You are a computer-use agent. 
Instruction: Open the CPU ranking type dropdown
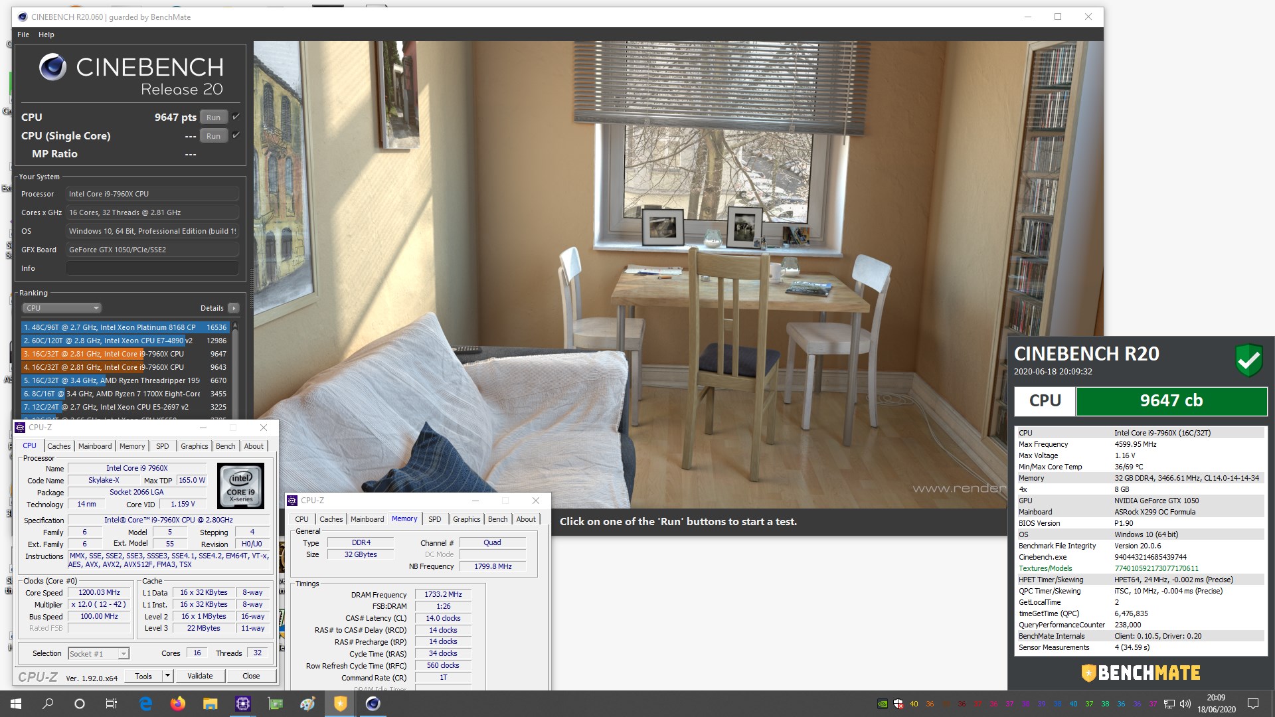[62, 308]
